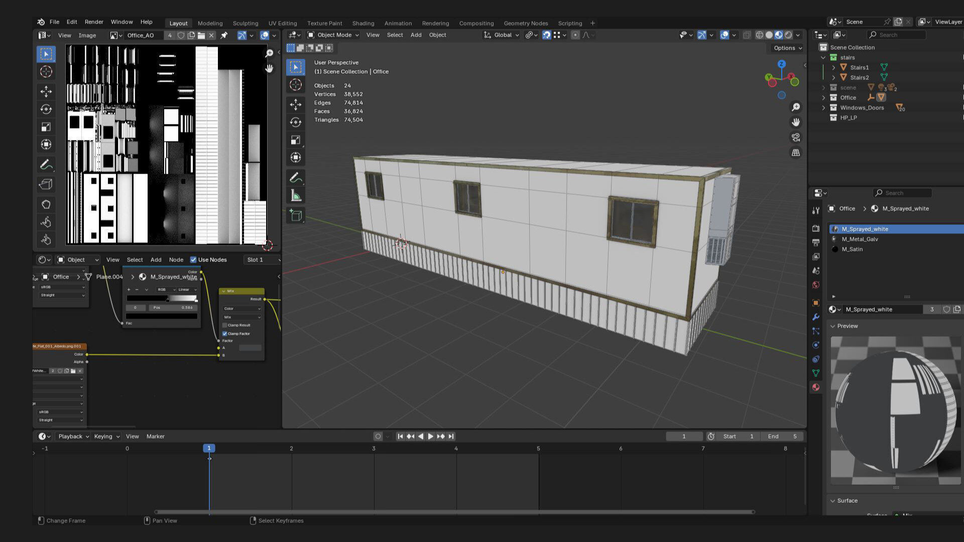Screen dimensions: 964x542
Task: Expand the Windows_Doors collection
Action: tap(823, 108)
